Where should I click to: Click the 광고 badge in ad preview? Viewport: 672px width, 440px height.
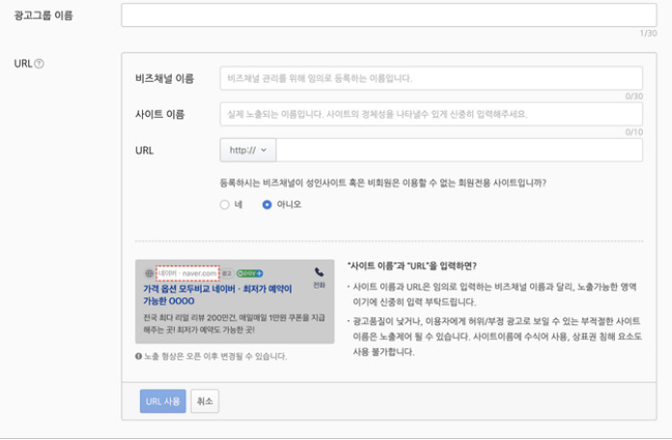[x=227, y=273]
